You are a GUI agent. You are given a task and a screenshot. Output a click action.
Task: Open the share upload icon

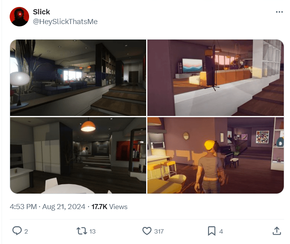coord(277,231)
